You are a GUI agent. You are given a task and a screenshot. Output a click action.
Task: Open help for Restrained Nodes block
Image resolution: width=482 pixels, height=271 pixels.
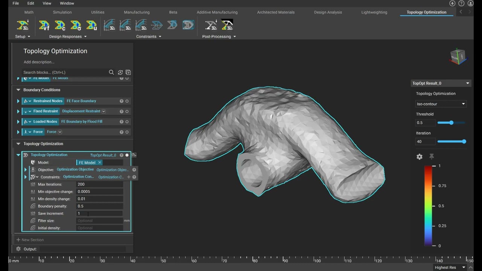point(122,101)
